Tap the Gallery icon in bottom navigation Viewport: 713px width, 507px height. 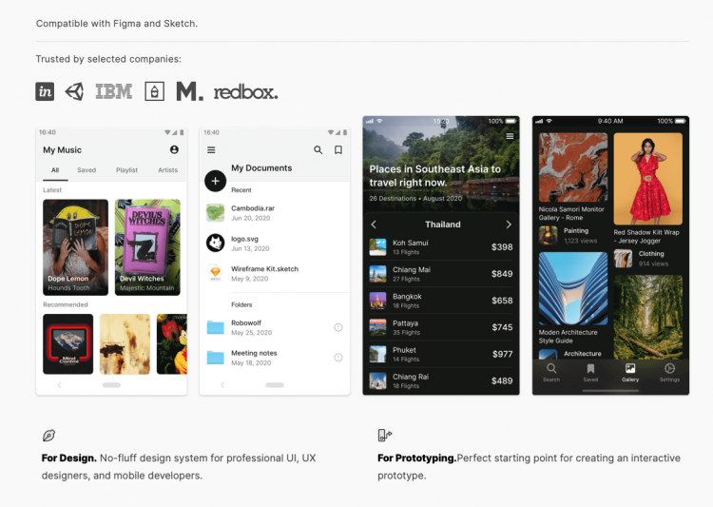click(x=629, y=372)
